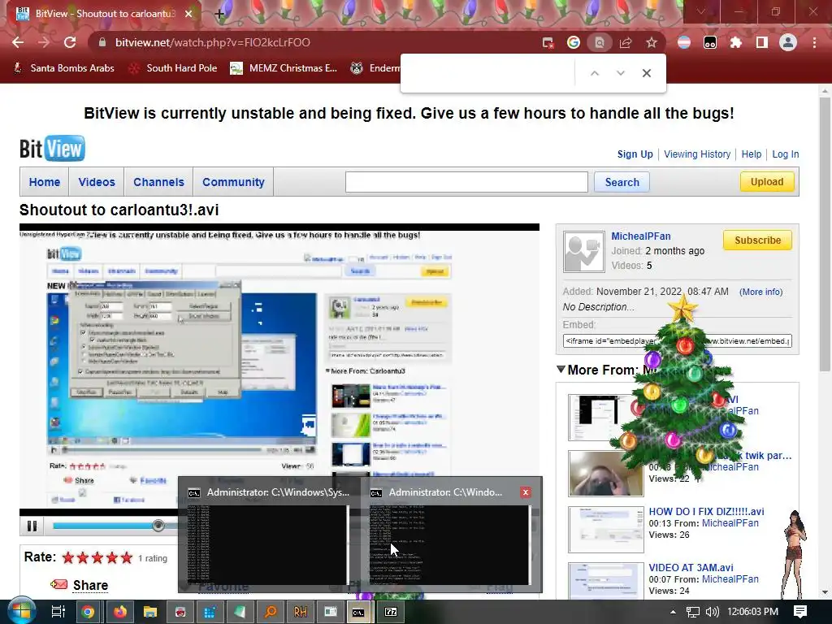The width and height of the screenshot is (832, 624).
Task: Open the South Hard Pole bookmark
Action: (173, 68)
